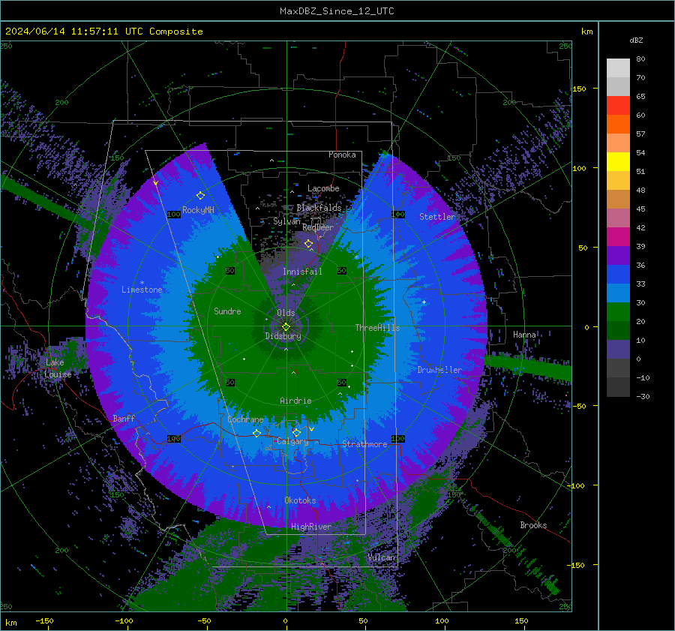The width and height of the screenshot is (675, 631).
Task: Click the HighRiver label
Action: pos(311,527)
